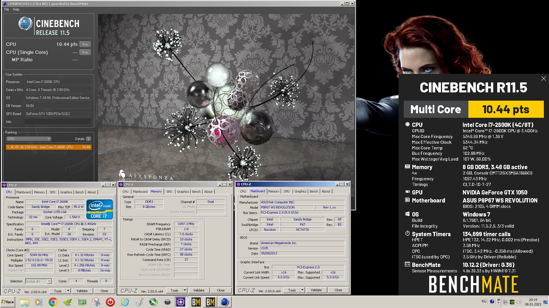Click the Cinebench panel splitter handle
Screen dimensions: 549x308
pos(96,111)
